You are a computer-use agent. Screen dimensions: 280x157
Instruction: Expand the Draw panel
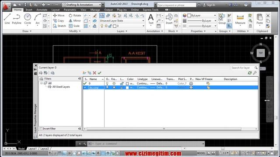(27, 31)
